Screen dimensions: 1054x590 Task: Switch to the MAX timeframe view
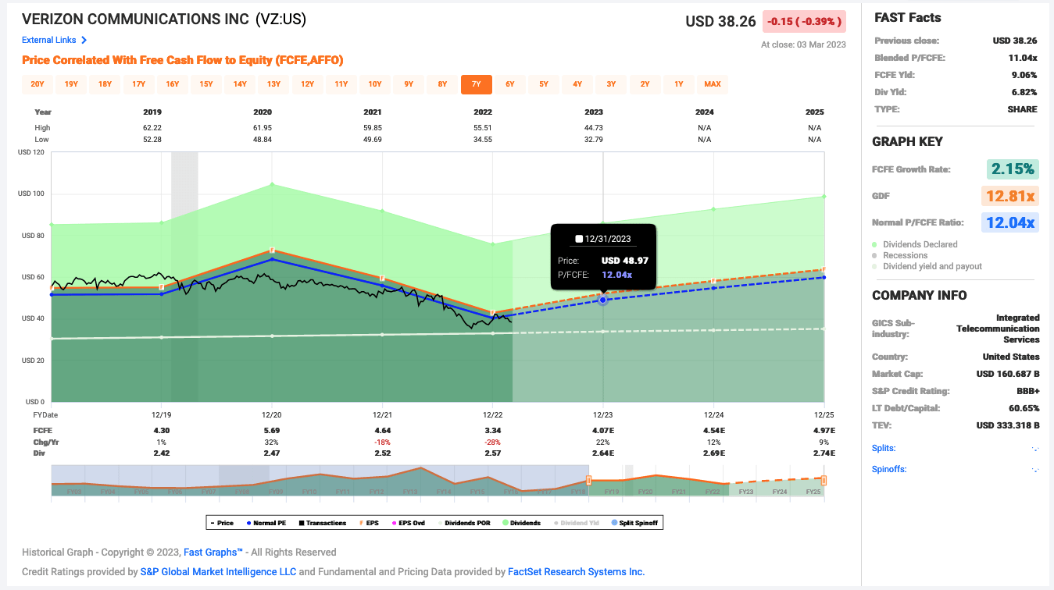coord(713,84)
